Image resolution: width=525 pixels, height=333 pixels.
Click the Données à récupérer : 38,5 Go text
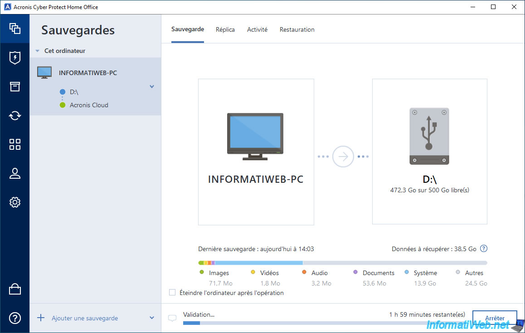pos(434,249)
